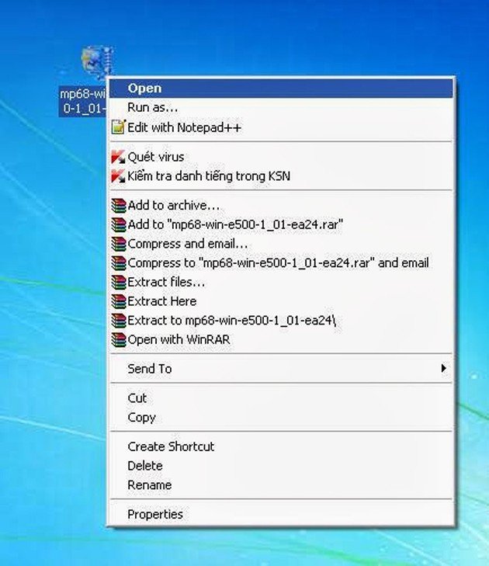
Task: Click the Notepad++ icon in context menu
Action: tap(118, 127)
